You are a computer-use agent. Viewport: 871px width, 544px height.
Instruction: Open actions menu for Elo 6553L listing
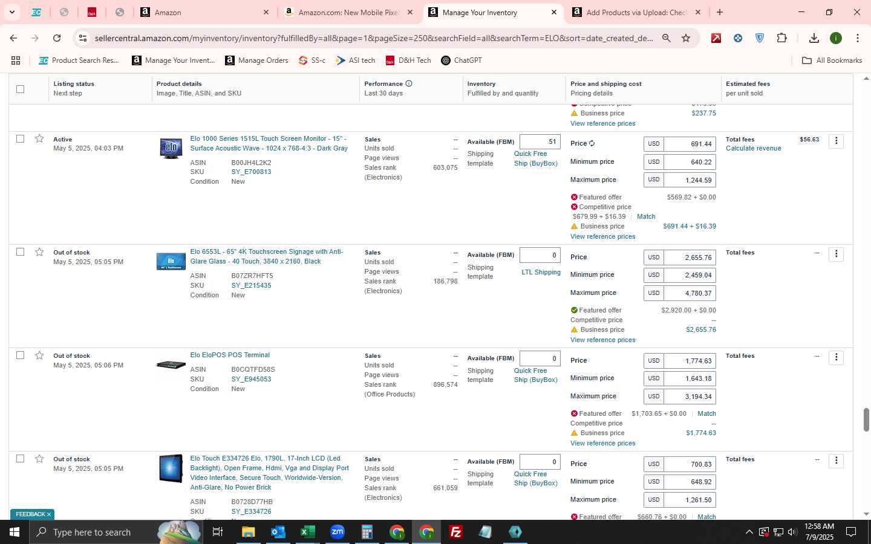tap(836, 254)
